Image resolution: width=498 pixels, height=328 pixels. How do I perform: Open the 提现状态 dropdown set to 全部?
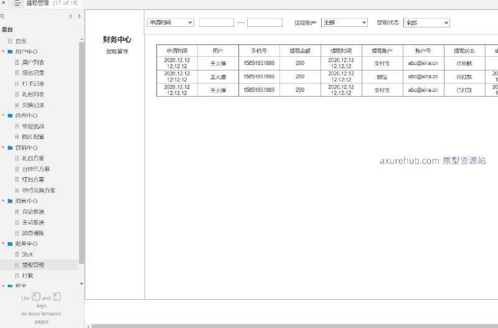click(426, 22)
